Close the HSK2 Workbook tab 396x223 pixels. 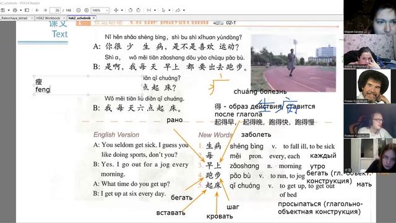tap(64, 18)
